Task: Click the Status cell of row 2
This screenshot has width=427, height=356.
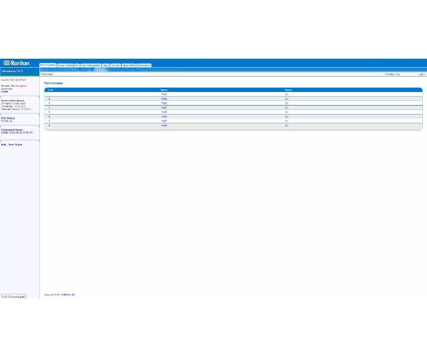Action: click(x=286, y=98)
